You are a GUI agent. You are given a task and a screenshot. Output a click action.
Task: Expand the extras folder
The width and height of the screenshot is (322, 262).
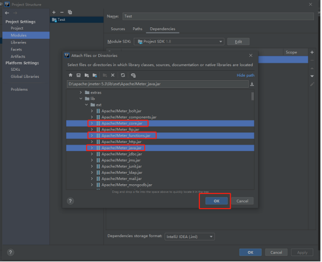[81, 92]
